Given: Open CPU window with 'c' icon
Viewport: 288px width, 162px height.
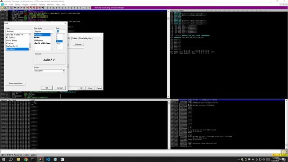Looking at the screenshot, I should click(x=66, y=8).
